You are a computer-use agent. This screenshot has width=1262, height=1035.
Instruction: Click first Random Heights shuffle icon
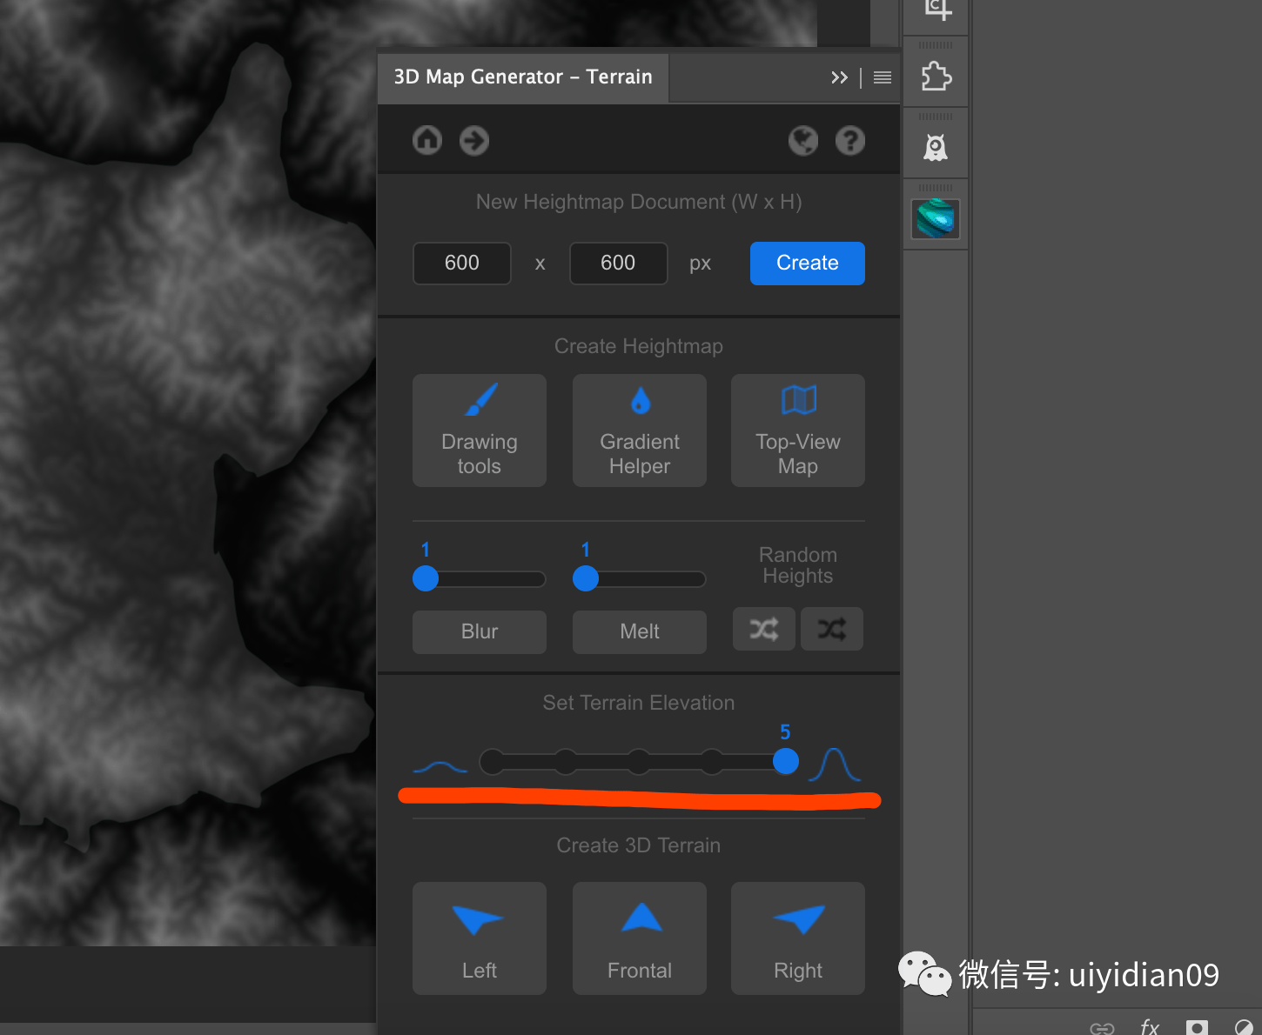coord(764,629)
